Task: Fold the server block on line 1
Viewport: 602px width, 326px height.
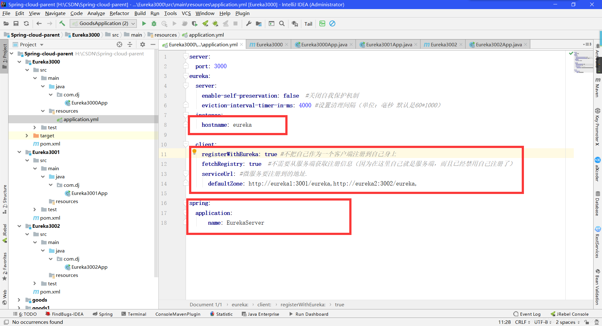Action: 186,57
